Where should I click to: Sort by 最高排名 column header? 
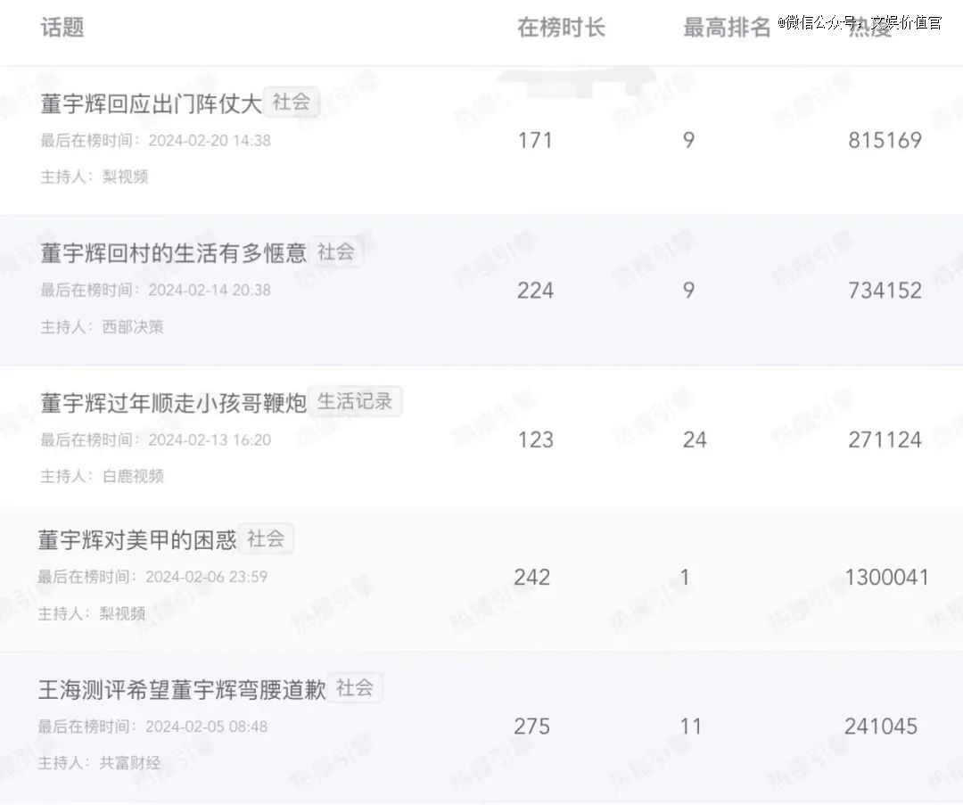pos(727,28)
